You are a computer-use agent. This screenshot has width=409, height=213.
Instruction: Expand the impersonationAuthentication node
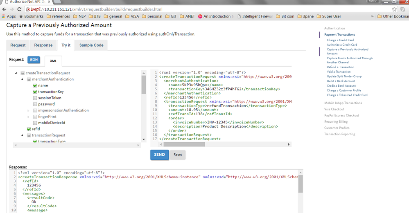pos(28,110)
